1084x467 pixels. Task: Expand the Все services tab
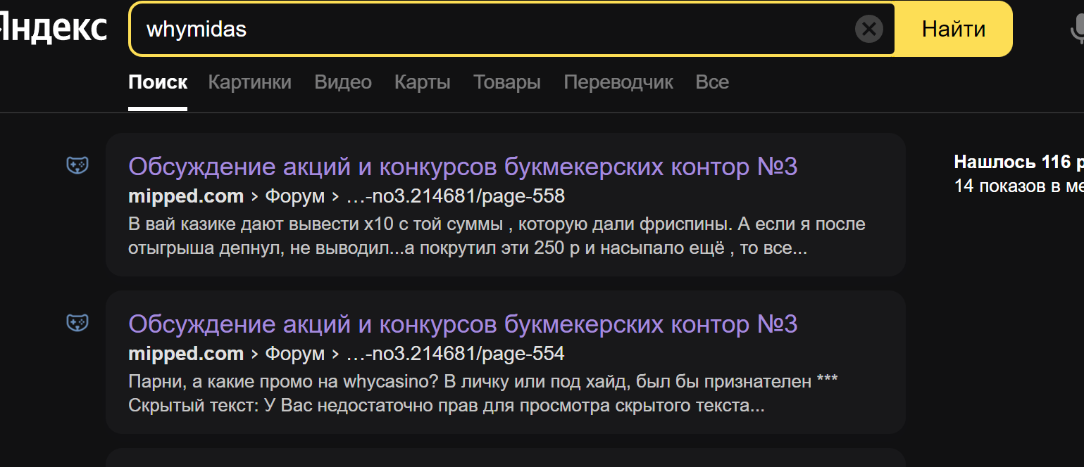[712, 82]
